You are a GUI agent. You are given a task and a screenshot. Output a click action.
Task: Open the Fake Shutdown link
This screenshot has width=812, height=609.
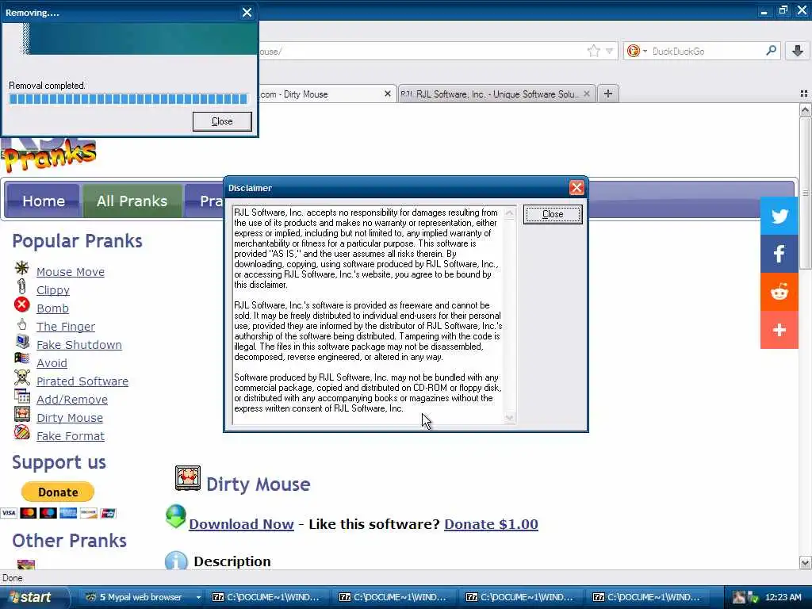coord(79,345)
